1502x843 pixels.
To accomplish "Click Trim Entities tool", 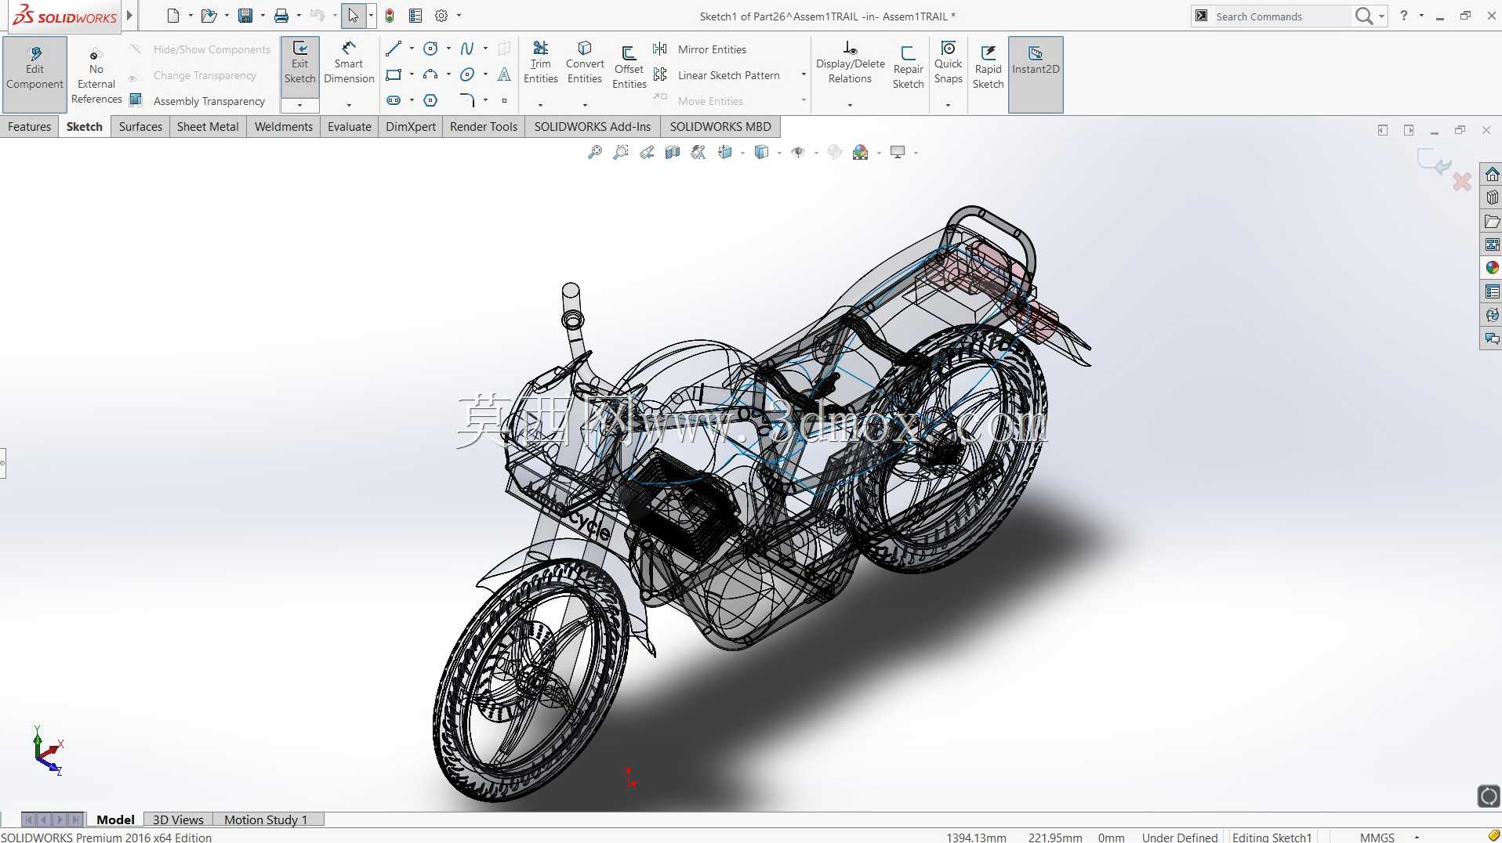I will (540, 62).
